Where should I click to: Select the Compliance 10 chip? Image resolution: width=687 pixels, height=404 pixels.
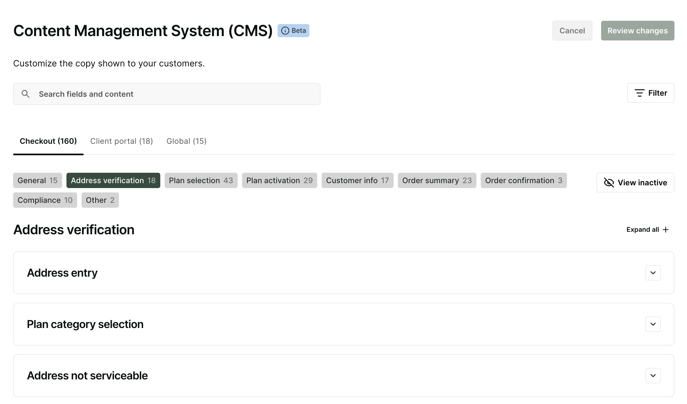[x=45, y=200]
